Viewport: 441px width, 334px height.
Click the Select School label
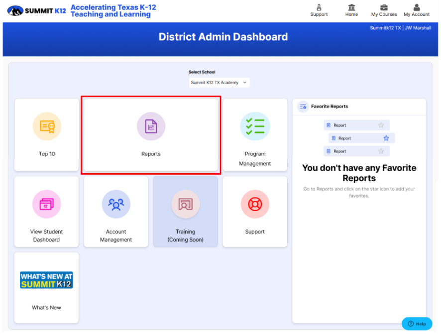coord(202,72)
